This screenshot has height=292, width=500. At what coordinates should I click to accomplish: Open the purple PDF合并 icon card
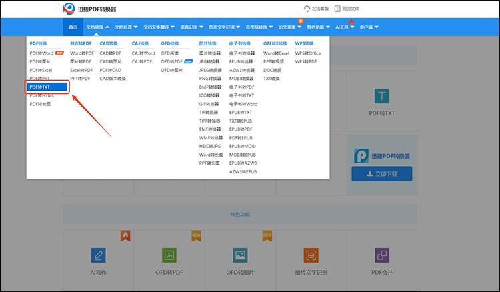382,255
